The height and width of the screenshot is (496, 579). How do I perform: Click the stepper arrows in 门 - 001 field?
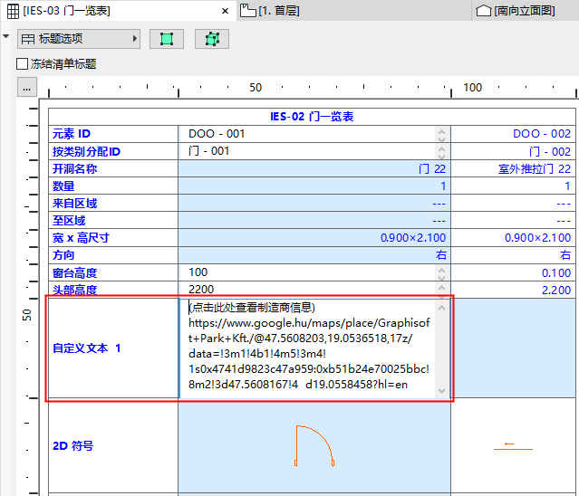point(441,152)
